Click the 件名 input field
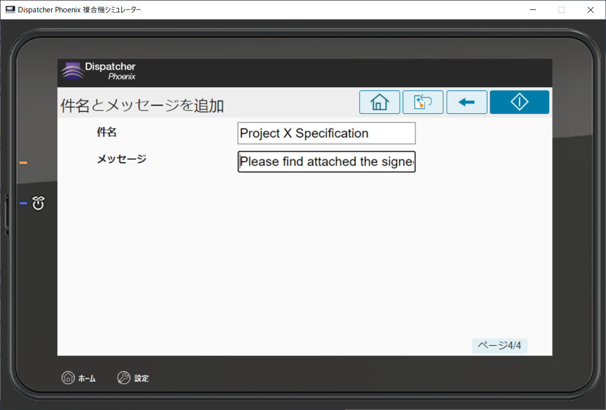Screen dimensions: 606x410 click(x=326, y=133)
